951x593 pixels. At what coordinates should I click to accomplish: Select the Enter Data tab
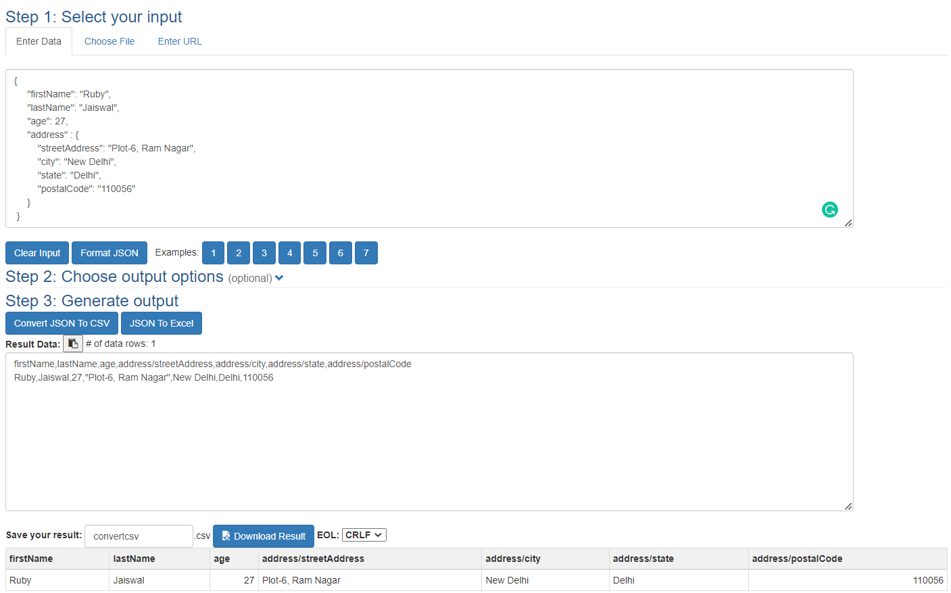pos(39,41)
